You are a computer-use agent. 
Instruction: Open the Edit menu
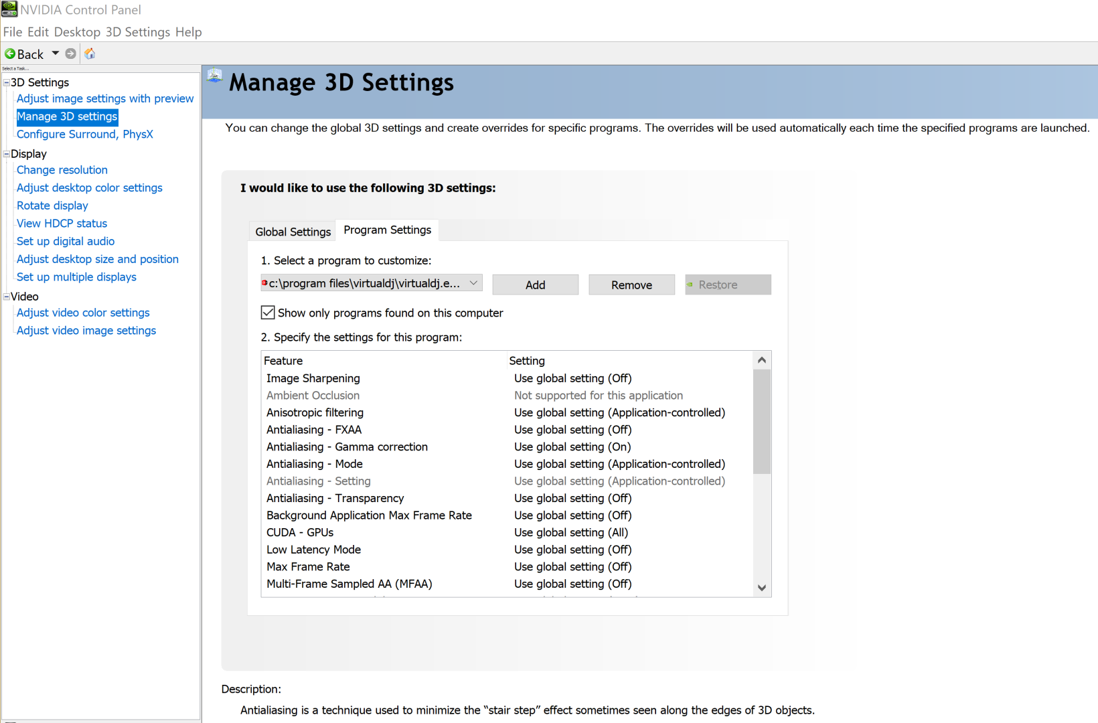coord(38,32)
